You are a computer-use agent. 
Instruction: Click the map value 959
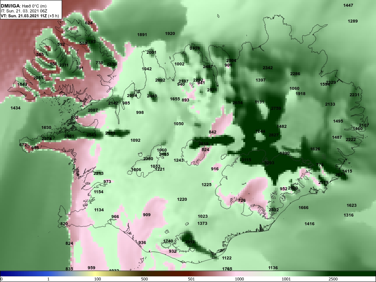coord(91,268)
